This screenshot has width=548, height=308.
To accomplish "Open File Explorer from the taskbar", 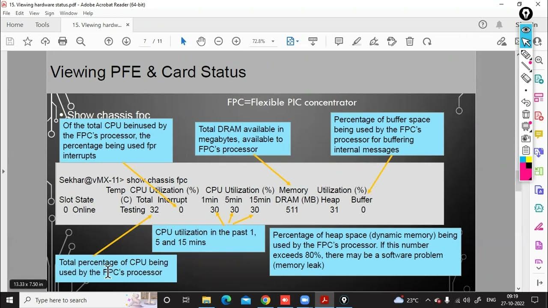I will (x=206, y=300).
